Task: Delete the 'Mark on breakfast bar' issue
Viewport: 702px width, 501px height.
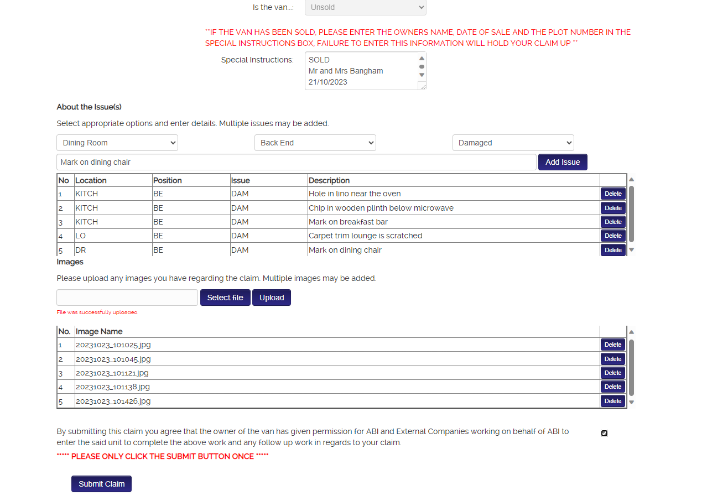Action: pyautogui.click(x=613, y=222)
